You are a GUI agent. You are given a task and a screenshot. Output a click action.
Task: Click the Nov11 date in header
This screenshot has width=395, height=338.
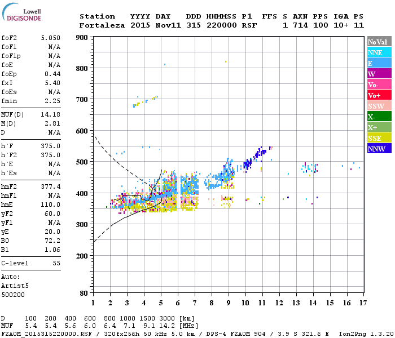click(x=168, y=25)
